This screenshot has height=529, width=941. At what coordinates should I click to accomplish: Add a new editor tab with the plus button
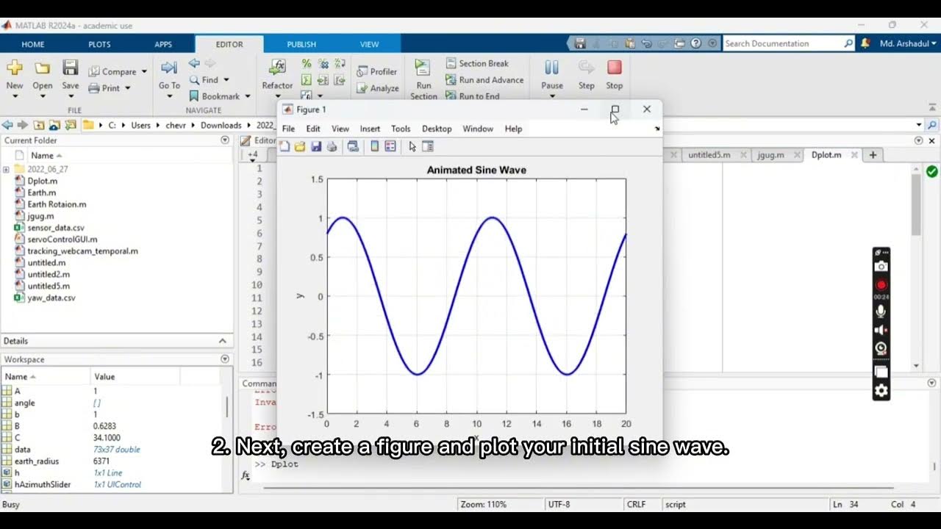tap(873, 155)
